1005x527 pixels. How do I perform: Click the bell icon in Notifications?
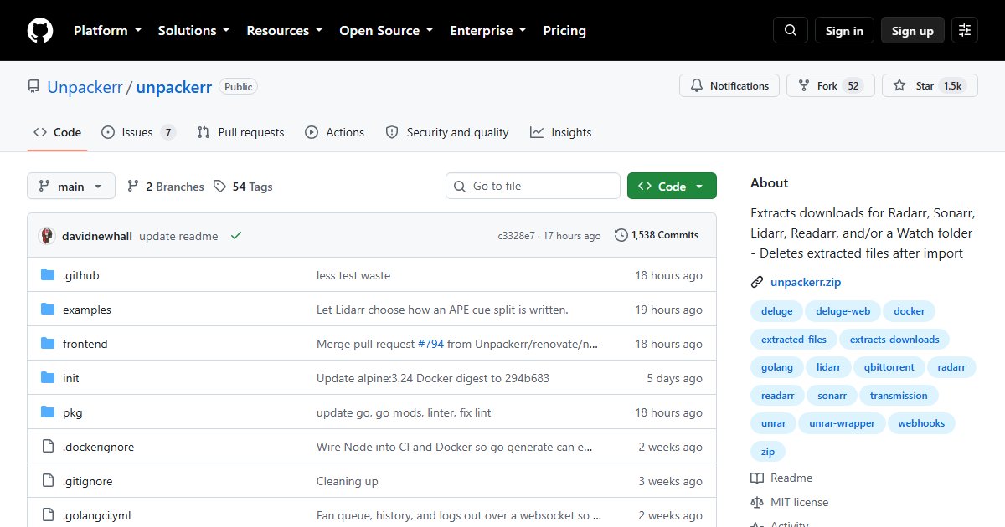tap(697, 85)
